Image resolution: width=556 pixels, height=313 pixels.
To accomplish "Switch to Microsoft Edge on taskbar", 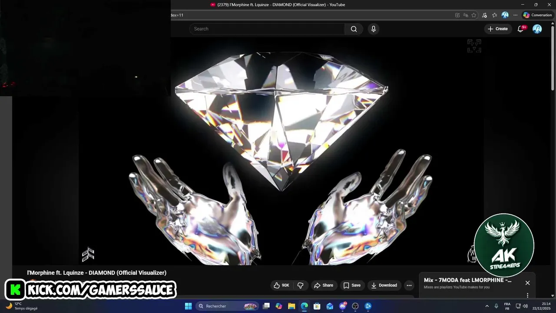I will [x=304, y=306].
